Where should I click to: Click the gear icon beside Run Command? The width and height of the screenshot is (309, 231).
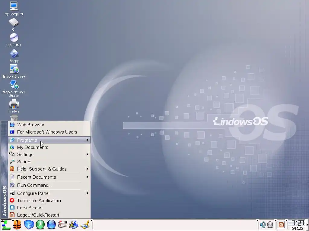12,185
